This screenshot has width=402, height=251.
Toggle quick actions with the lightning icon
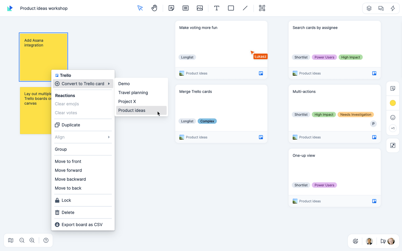coord(393,8)
